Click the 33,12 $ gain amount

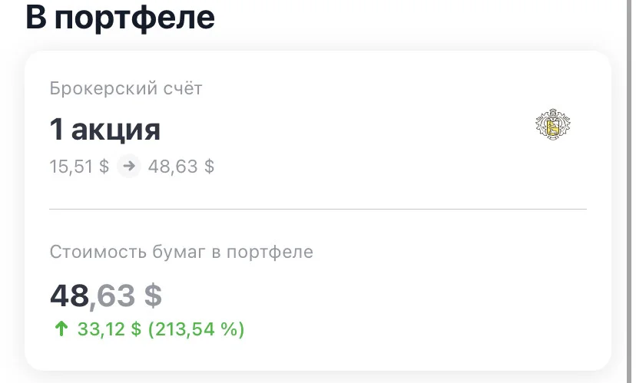click(109, 329)
